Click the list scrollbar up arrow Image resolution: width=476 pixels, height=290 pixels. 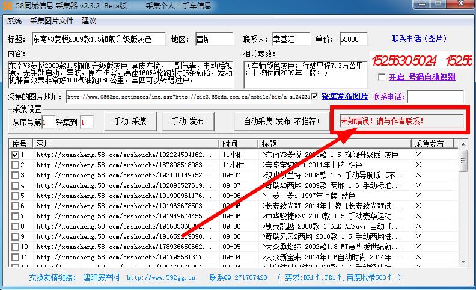[x=463, y=154]
